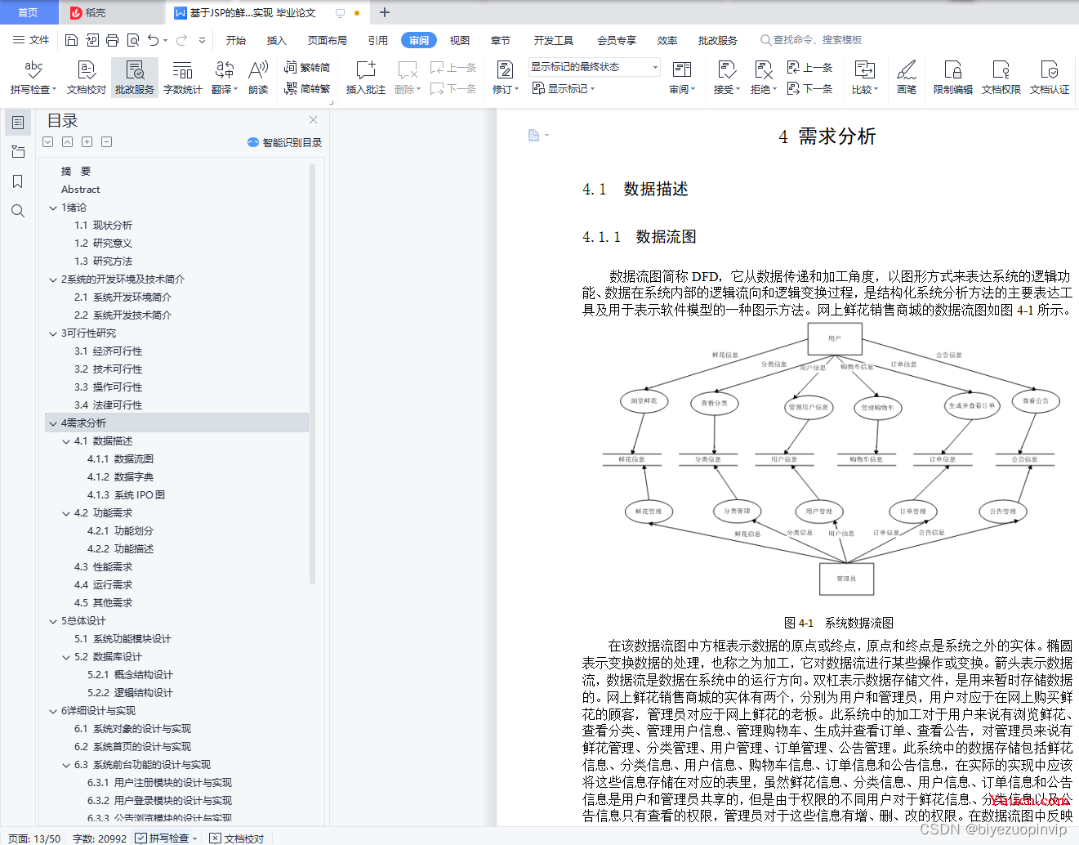Collapse the 3可行性研究 outline node

53,333
